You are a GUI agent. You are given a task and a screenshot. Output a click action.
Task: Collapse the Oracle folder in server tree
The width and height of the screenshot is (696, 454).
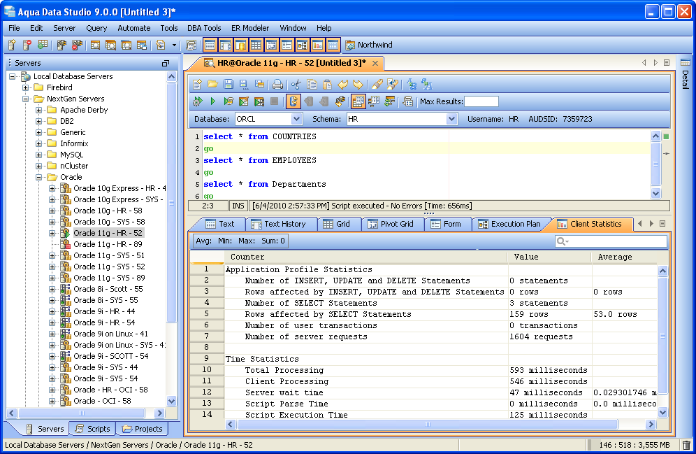37,177
